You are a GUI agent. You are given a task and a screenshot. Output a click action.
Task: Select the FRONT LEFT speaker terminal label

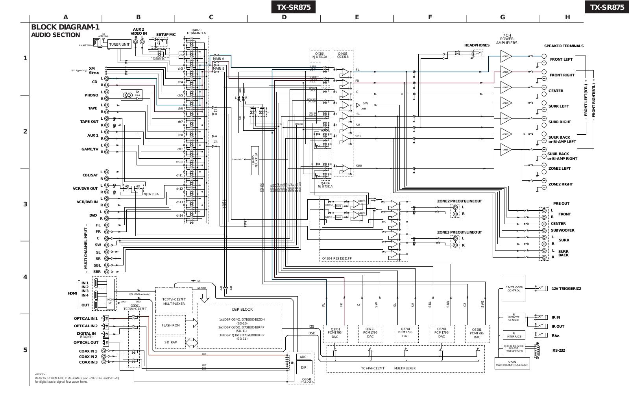tap(562, 59)
